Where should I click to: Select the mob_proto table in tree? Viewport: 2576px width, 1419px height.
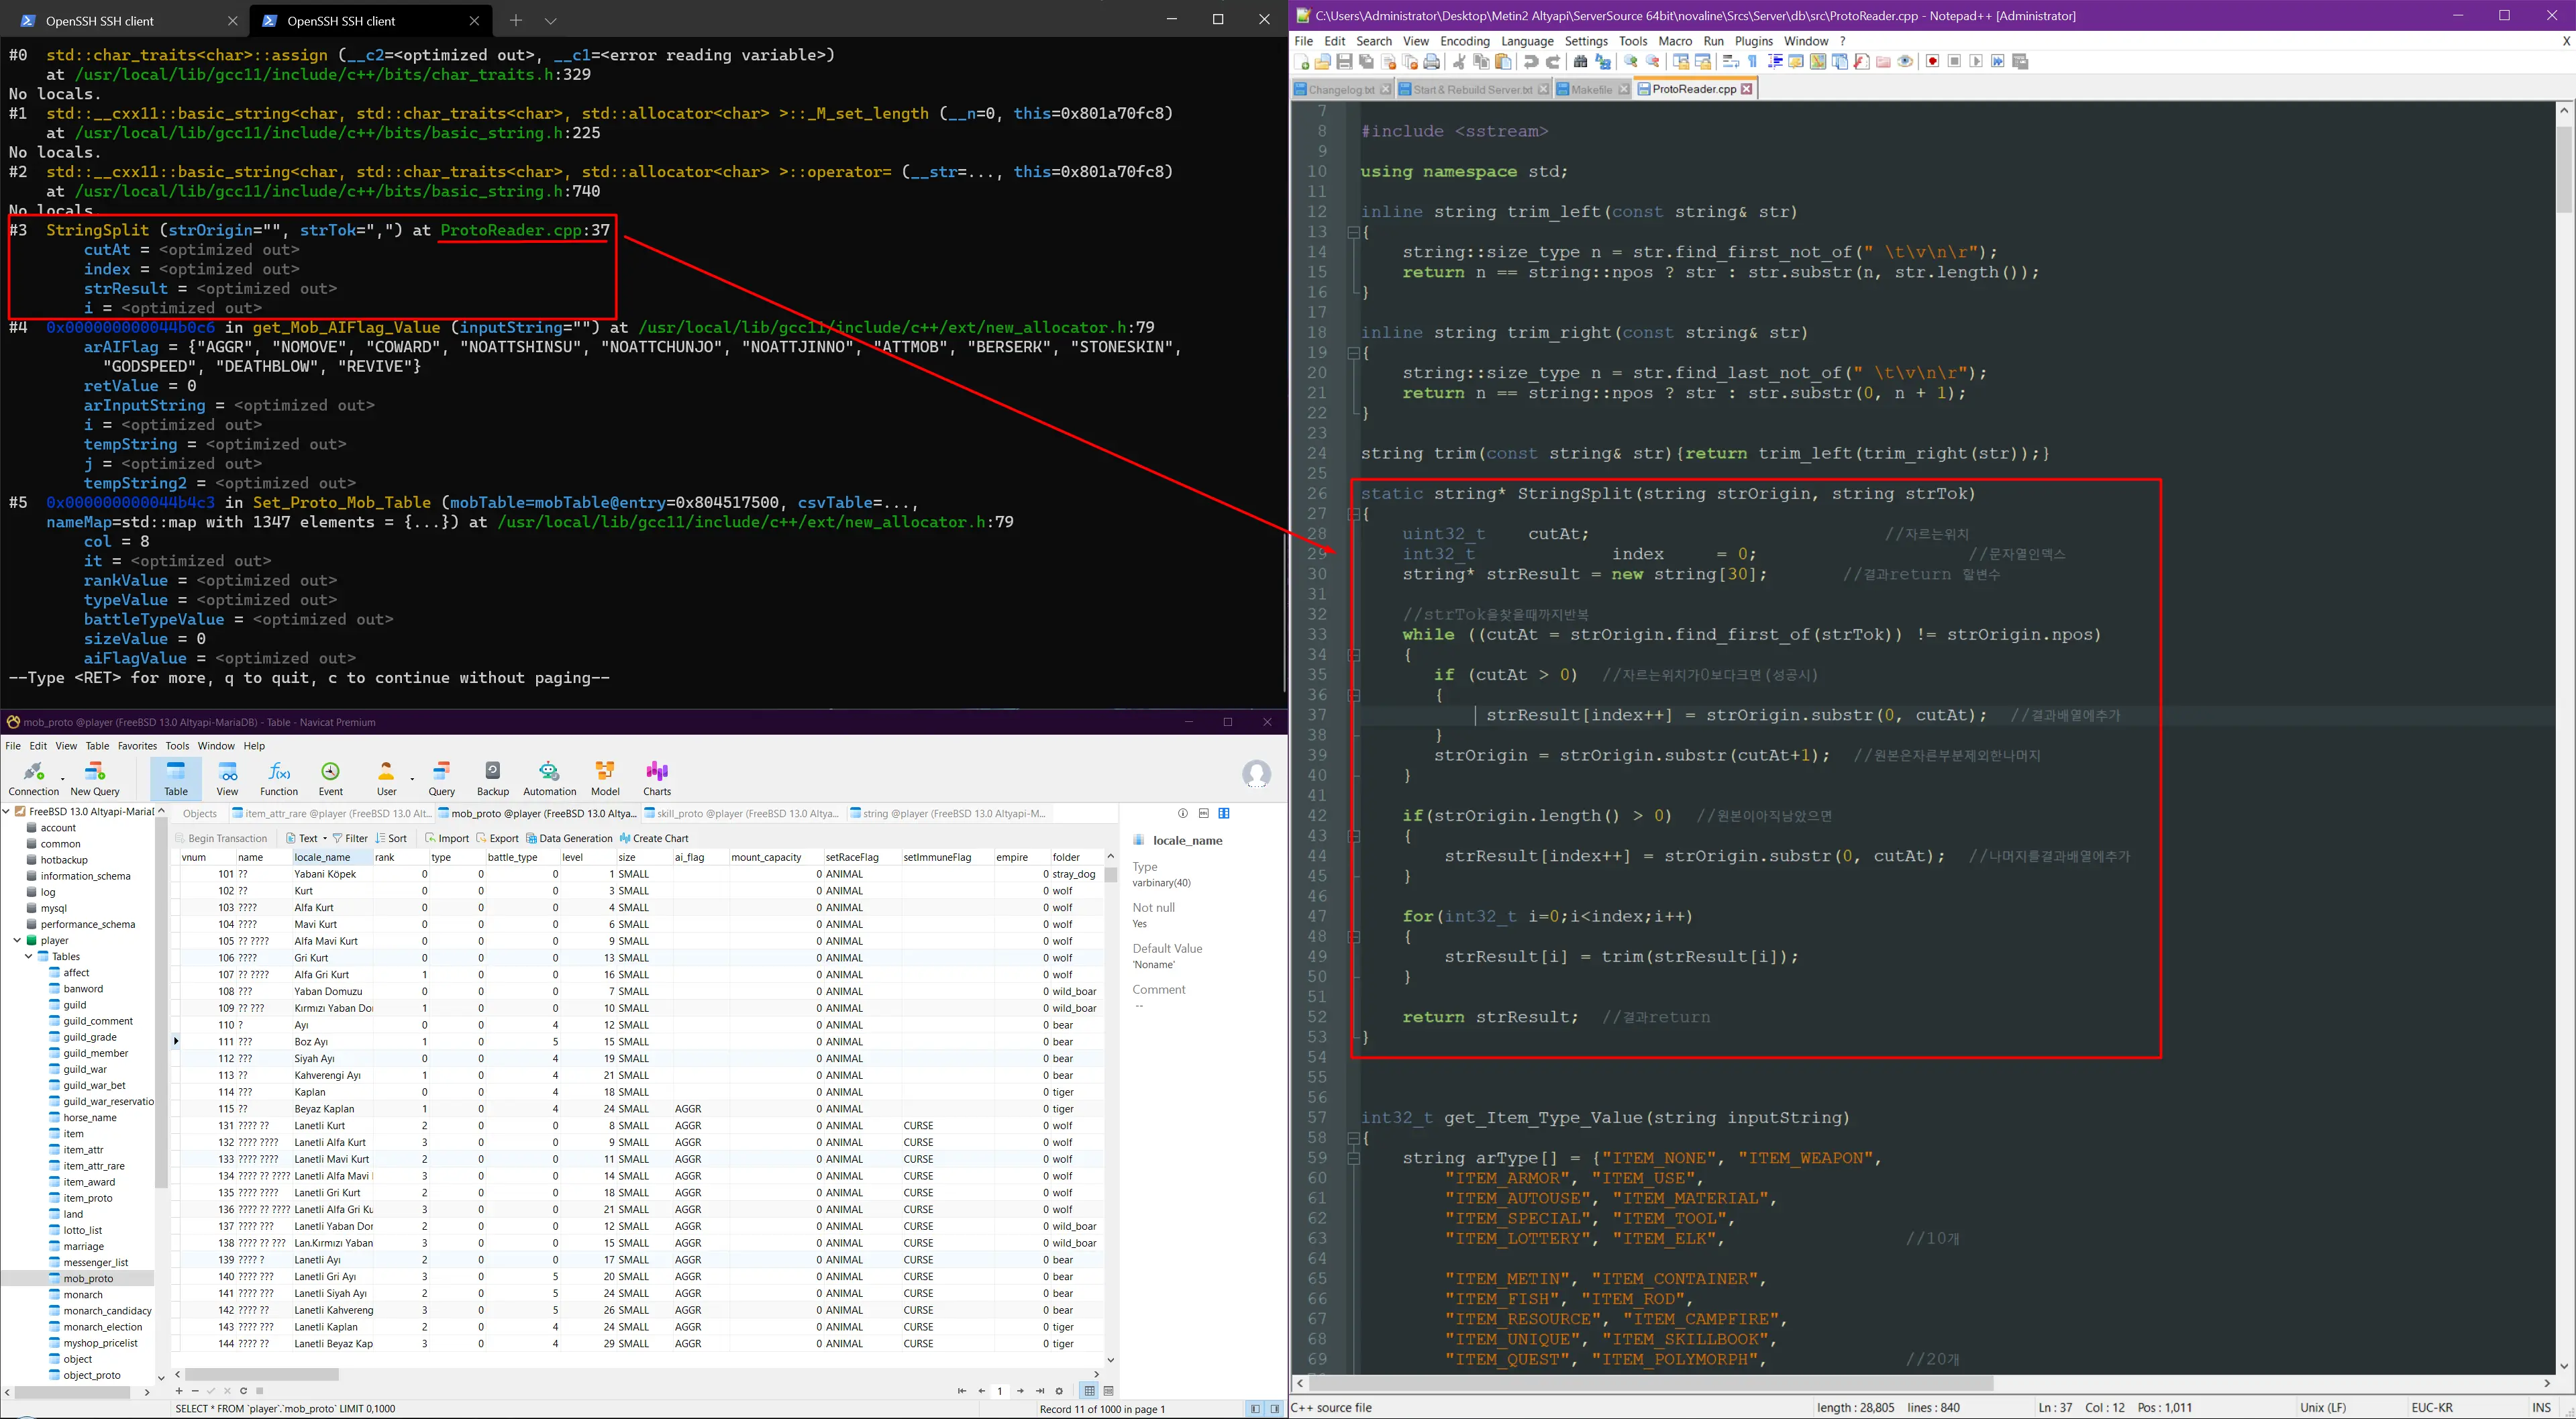pos(88,1278)
